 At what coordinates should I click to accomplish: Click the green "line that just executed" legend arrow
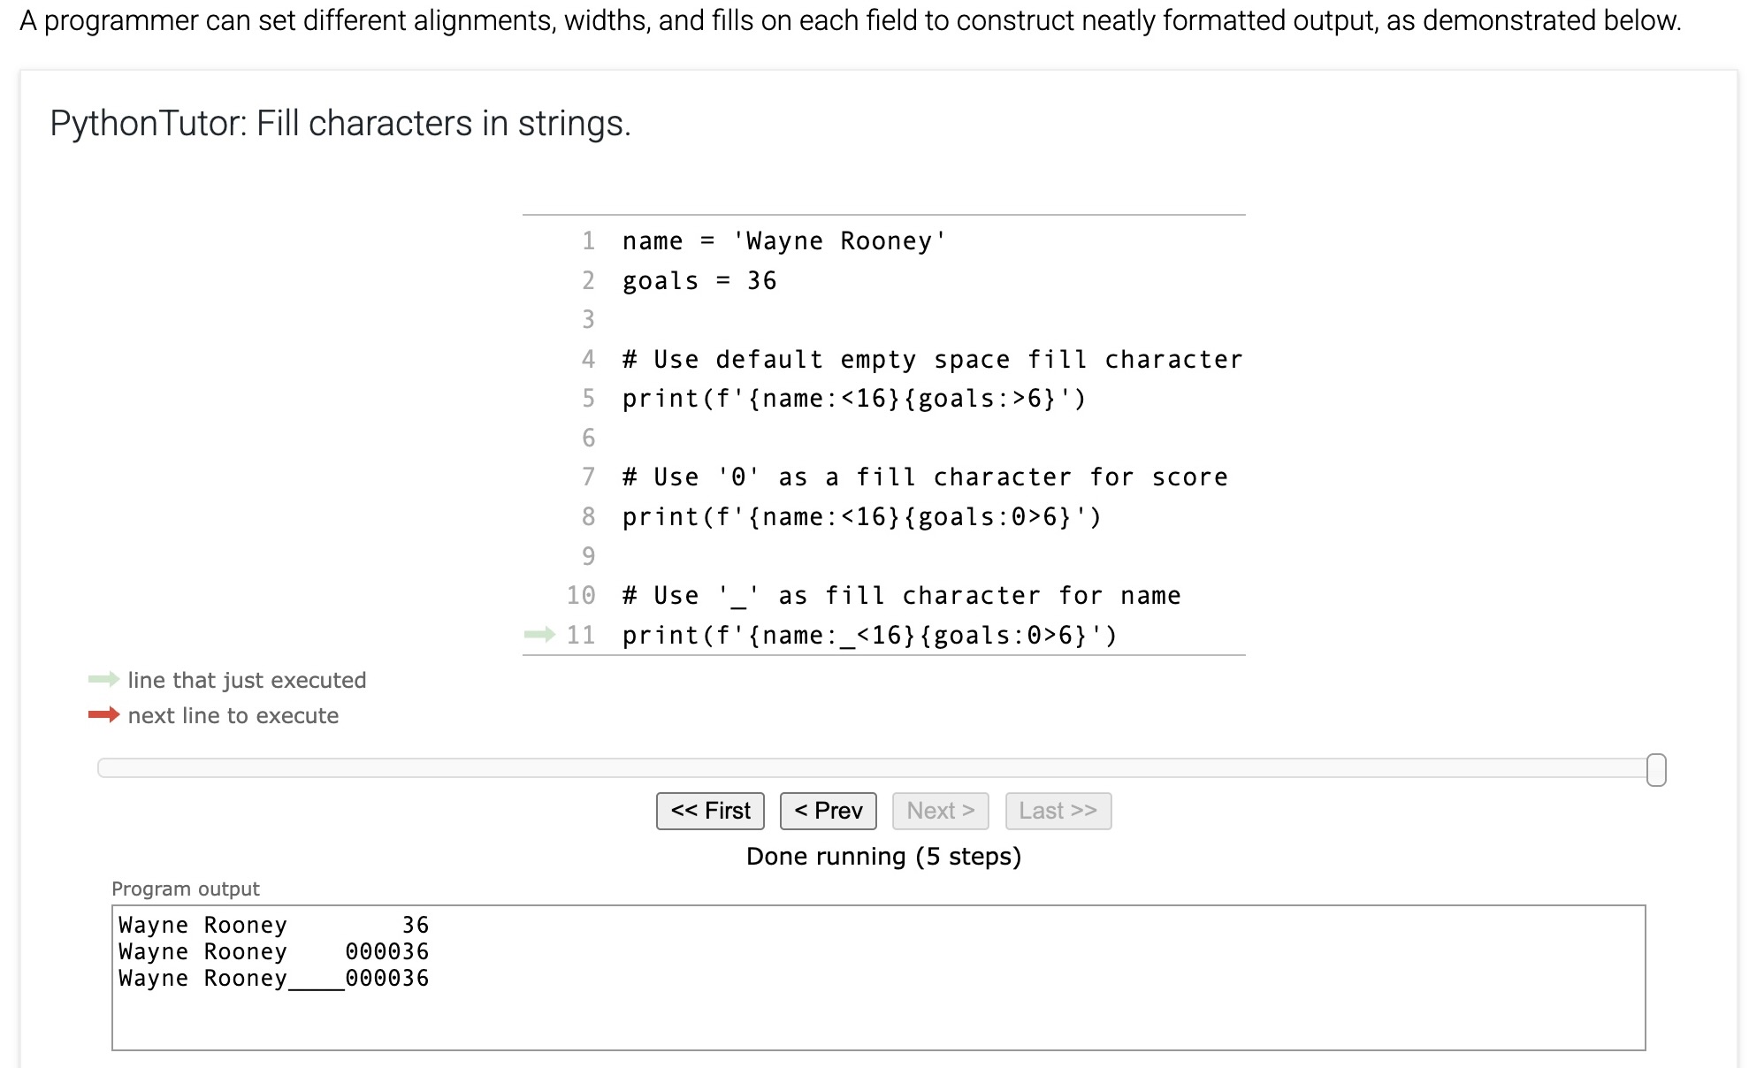[103, 679]
